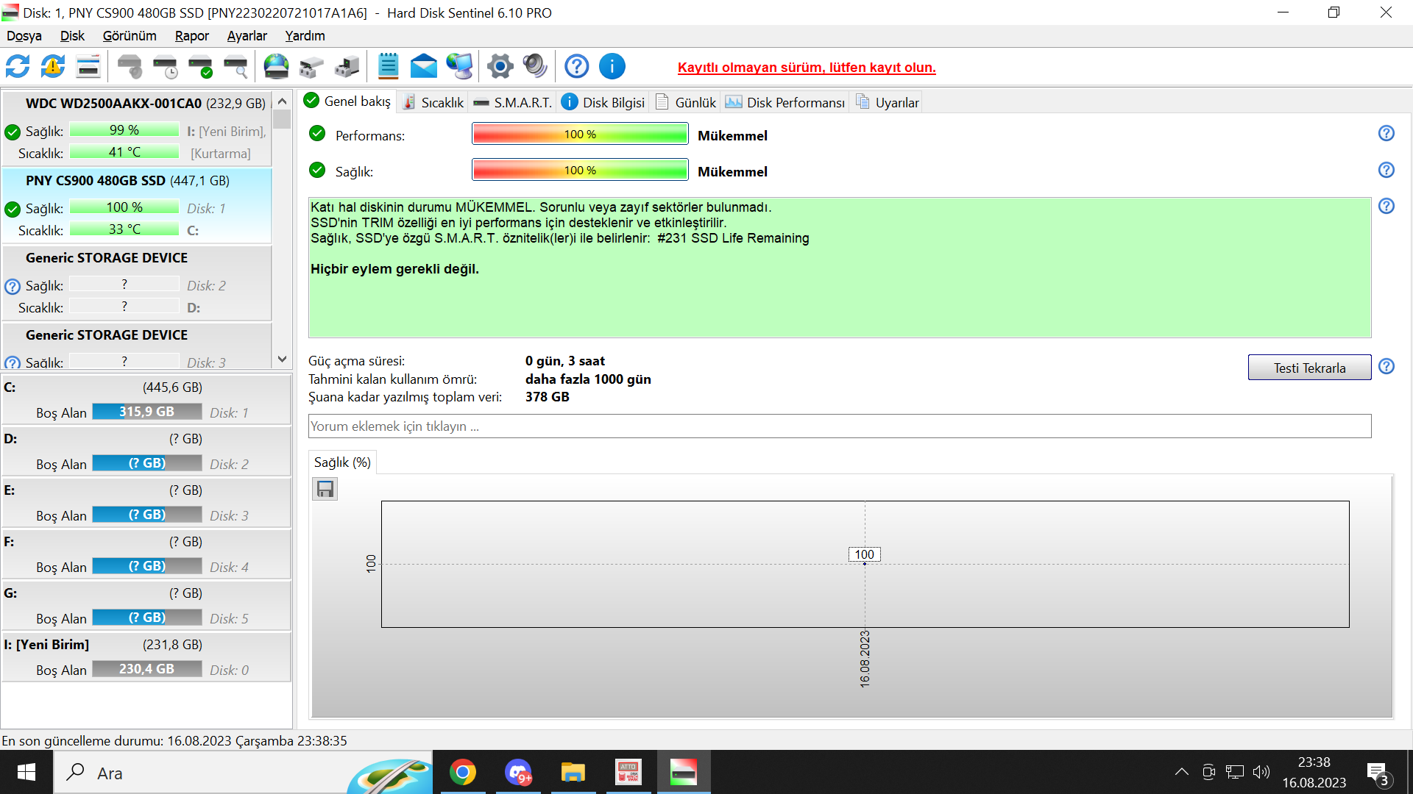Image resolution: width=1413 pixels, height=794 pixels.
Task: Click the blue refresh arrows icon
Action: 18,67
